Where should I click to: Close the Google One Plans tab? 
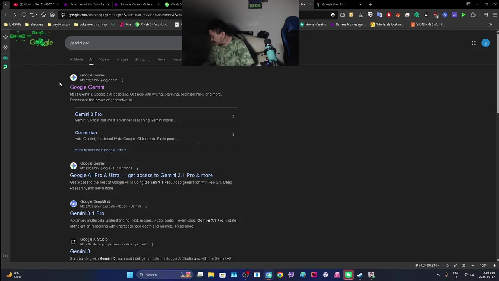tap(360, 5)
